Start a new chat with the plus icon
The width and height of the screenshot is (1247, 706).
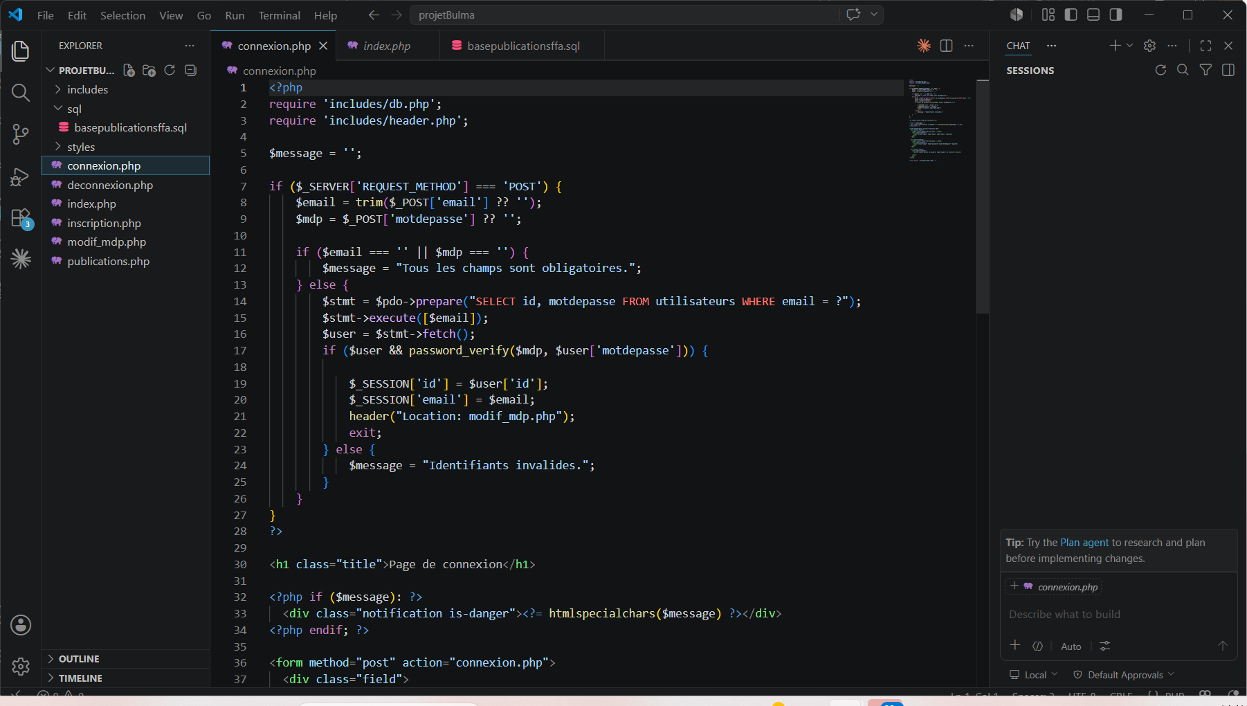(x=1115, y=46)
